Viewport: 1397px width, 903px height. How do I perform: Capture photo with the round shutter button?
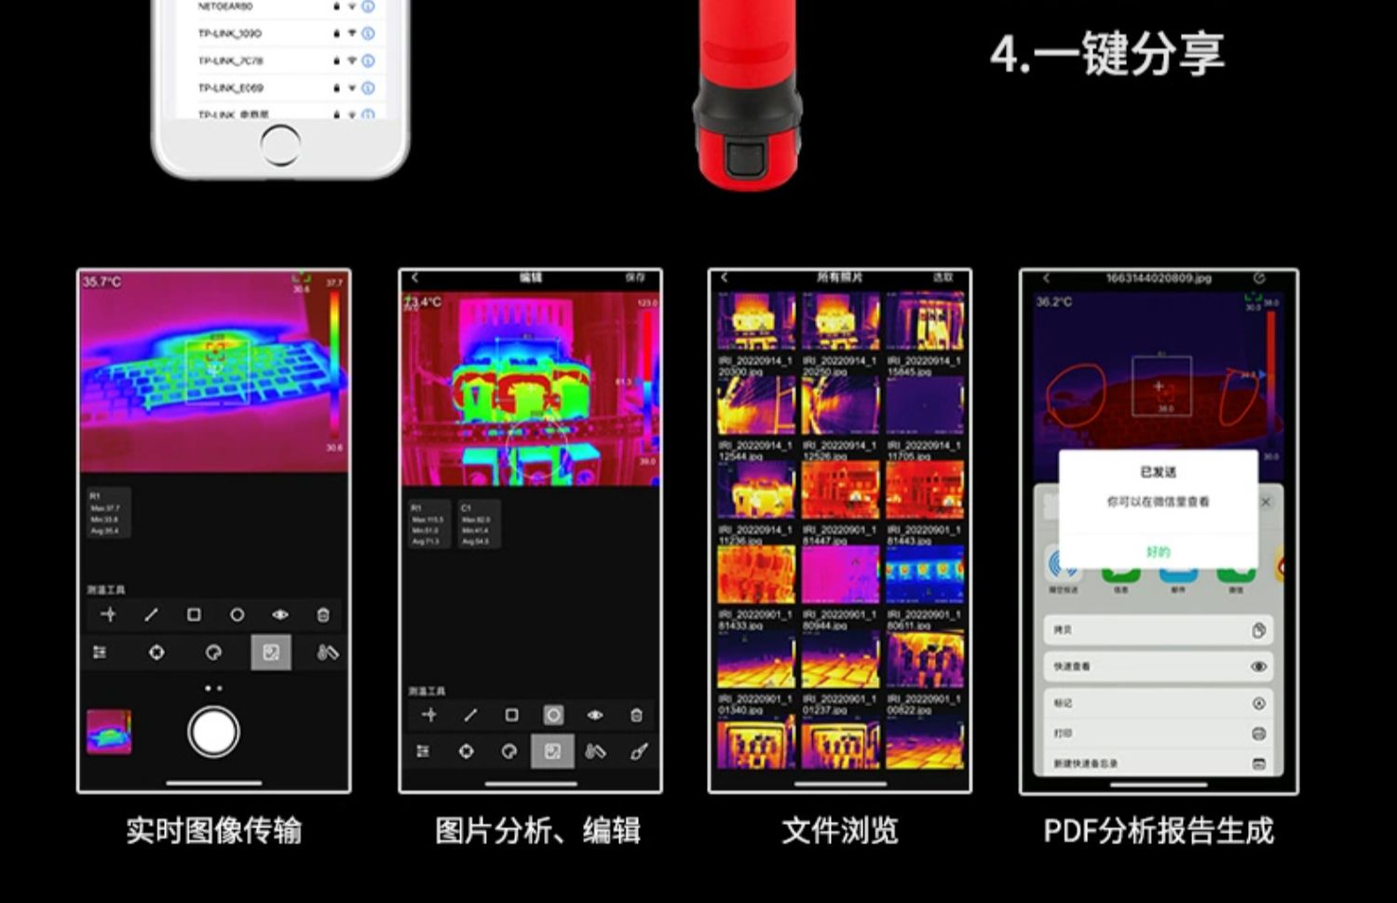(213, 732)
